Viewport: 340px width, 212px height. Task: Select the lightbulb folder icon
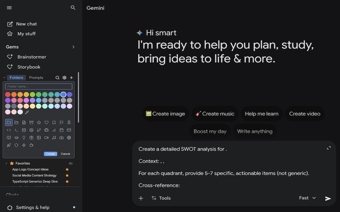[x=24, y=138]
